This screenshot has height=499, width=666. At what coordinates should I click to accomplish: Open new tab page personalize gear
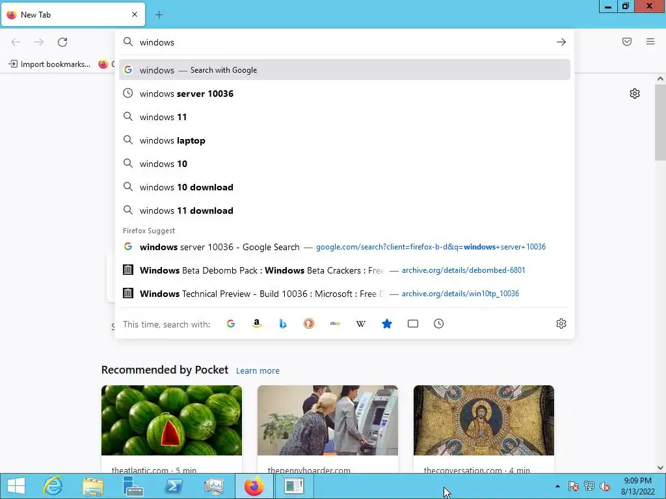(635, 94)
